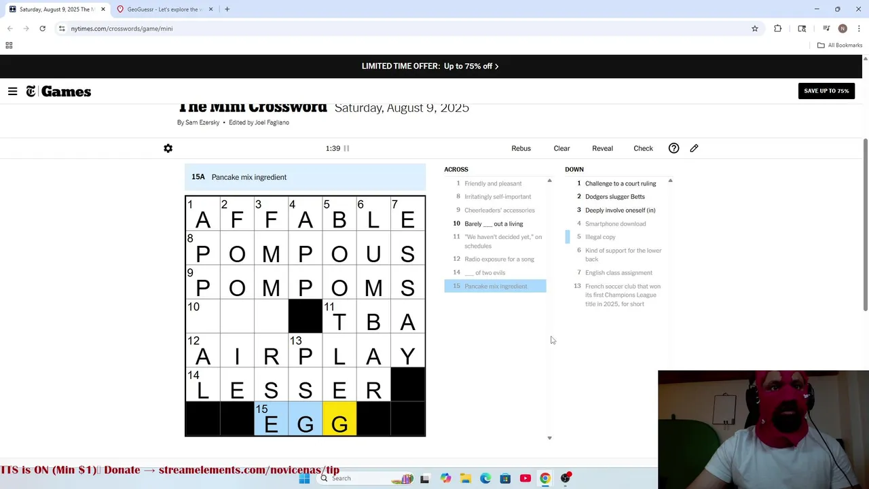Select clue 12 Across Radio exposure
Image resolution: width=869 pixels, height=489 pixels.
tap(495, 259)
